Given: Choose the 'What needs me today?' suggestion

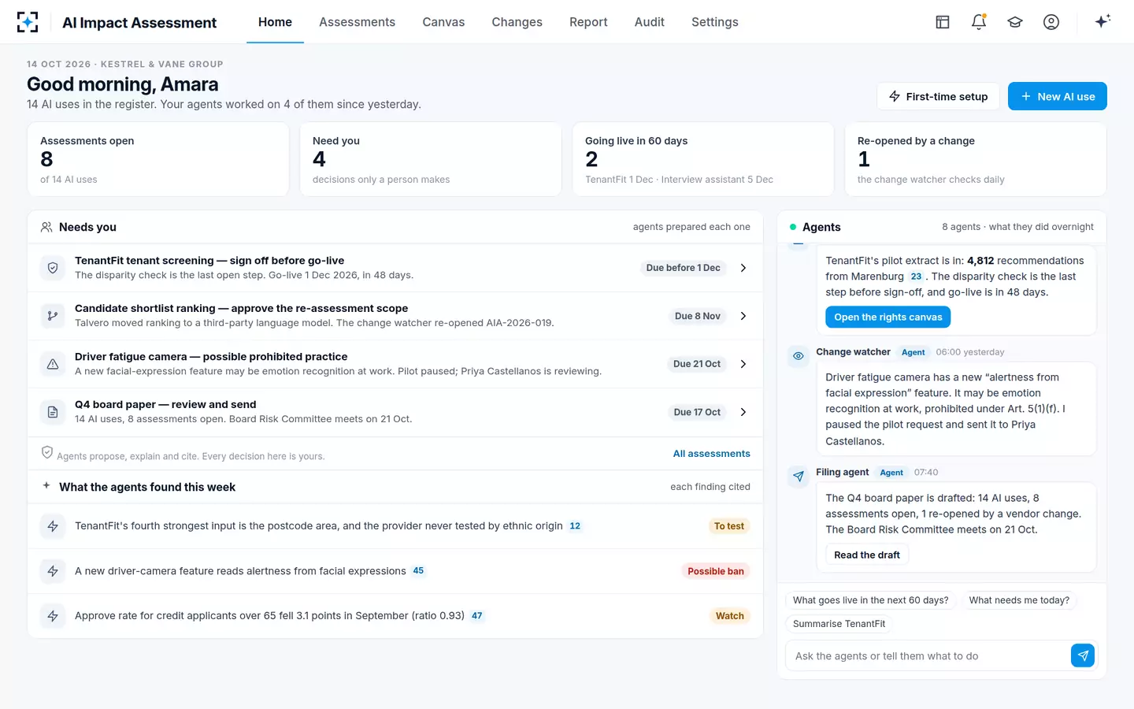Looking at the screenshot, I should (x=1019, y=600).
